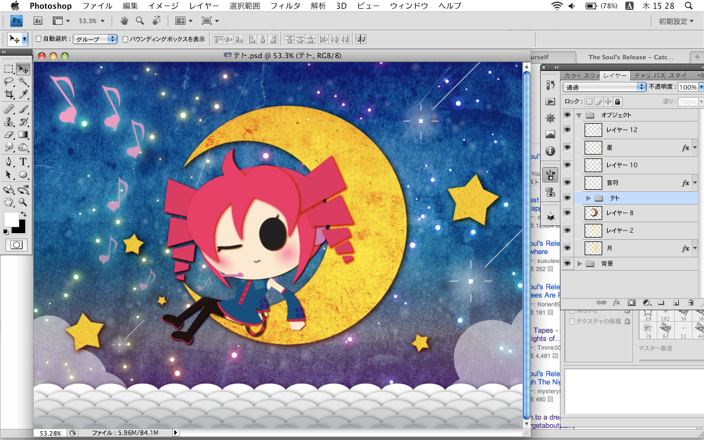Enable the バウンディングボックスを表示 checkbox
Viewport: 704px width, 440px height.
(125, 39)
